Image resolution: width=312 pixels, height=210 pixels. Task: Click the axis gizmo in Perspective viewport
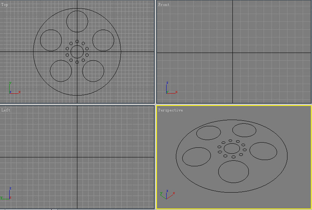(167, 194)
